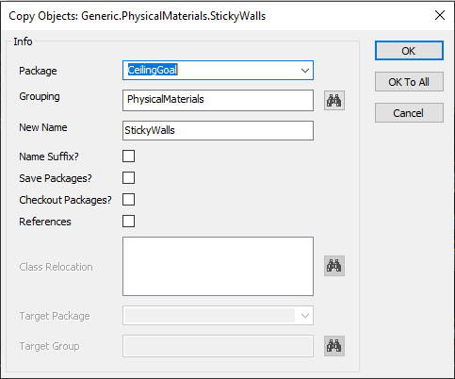Click the New Name label
The image size is (455, 379).
(43, 127)
